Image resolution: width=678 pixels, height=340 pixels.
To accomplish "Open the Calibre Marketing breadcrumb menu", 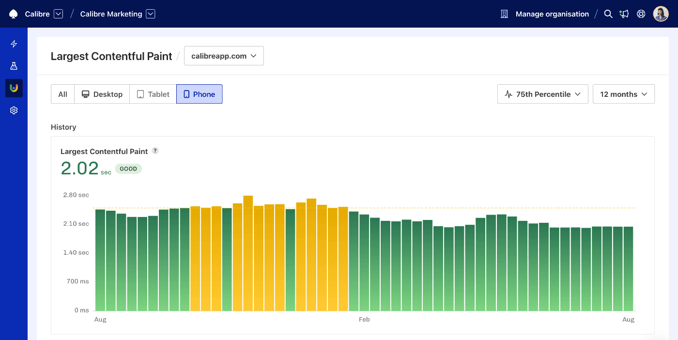I will pos(150,14).
